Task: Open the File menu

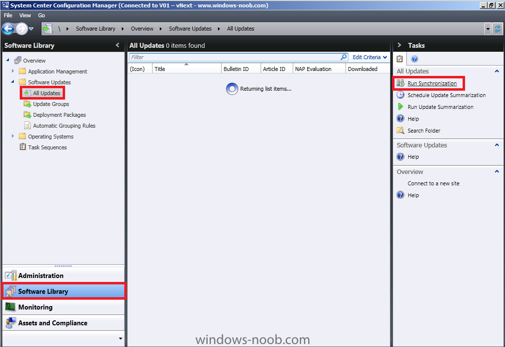Action: pyautogui.click(x=8, y=15)
